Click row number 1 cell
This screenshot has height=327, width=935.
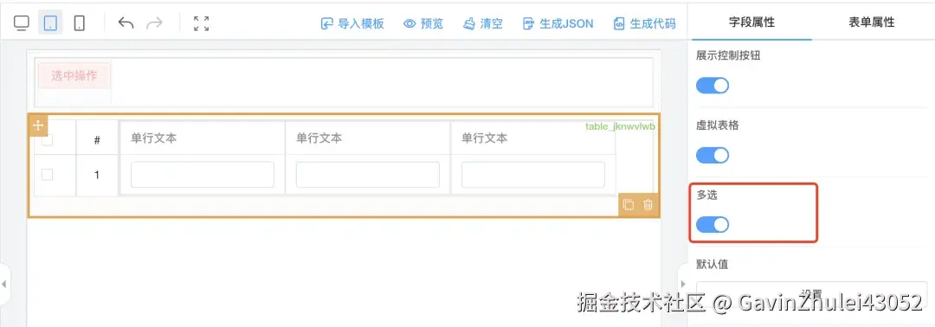[97, 175]
